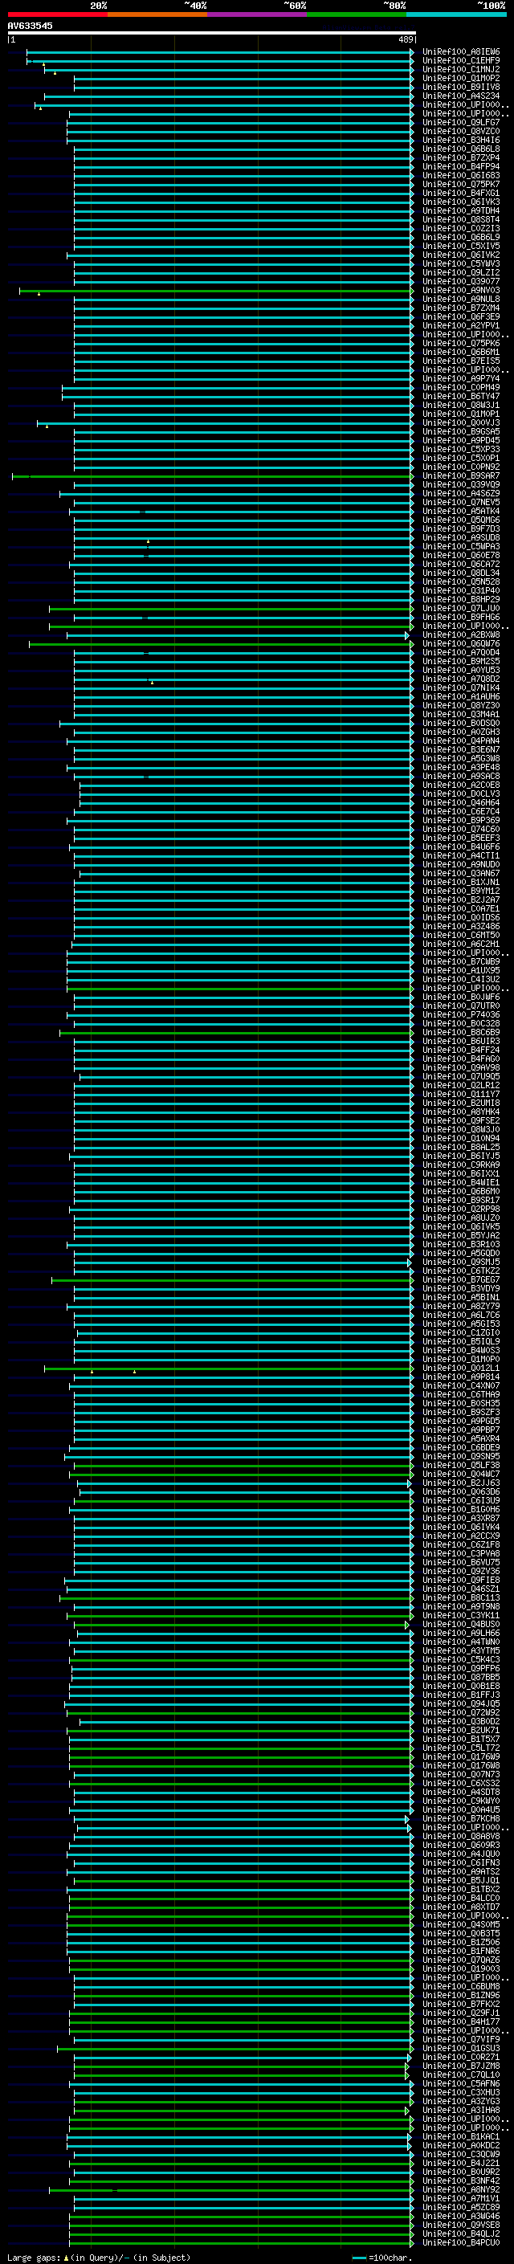514x2264 pixels.
Task: Click the purple ~60% identity legend segment
Action: (256, 14)
